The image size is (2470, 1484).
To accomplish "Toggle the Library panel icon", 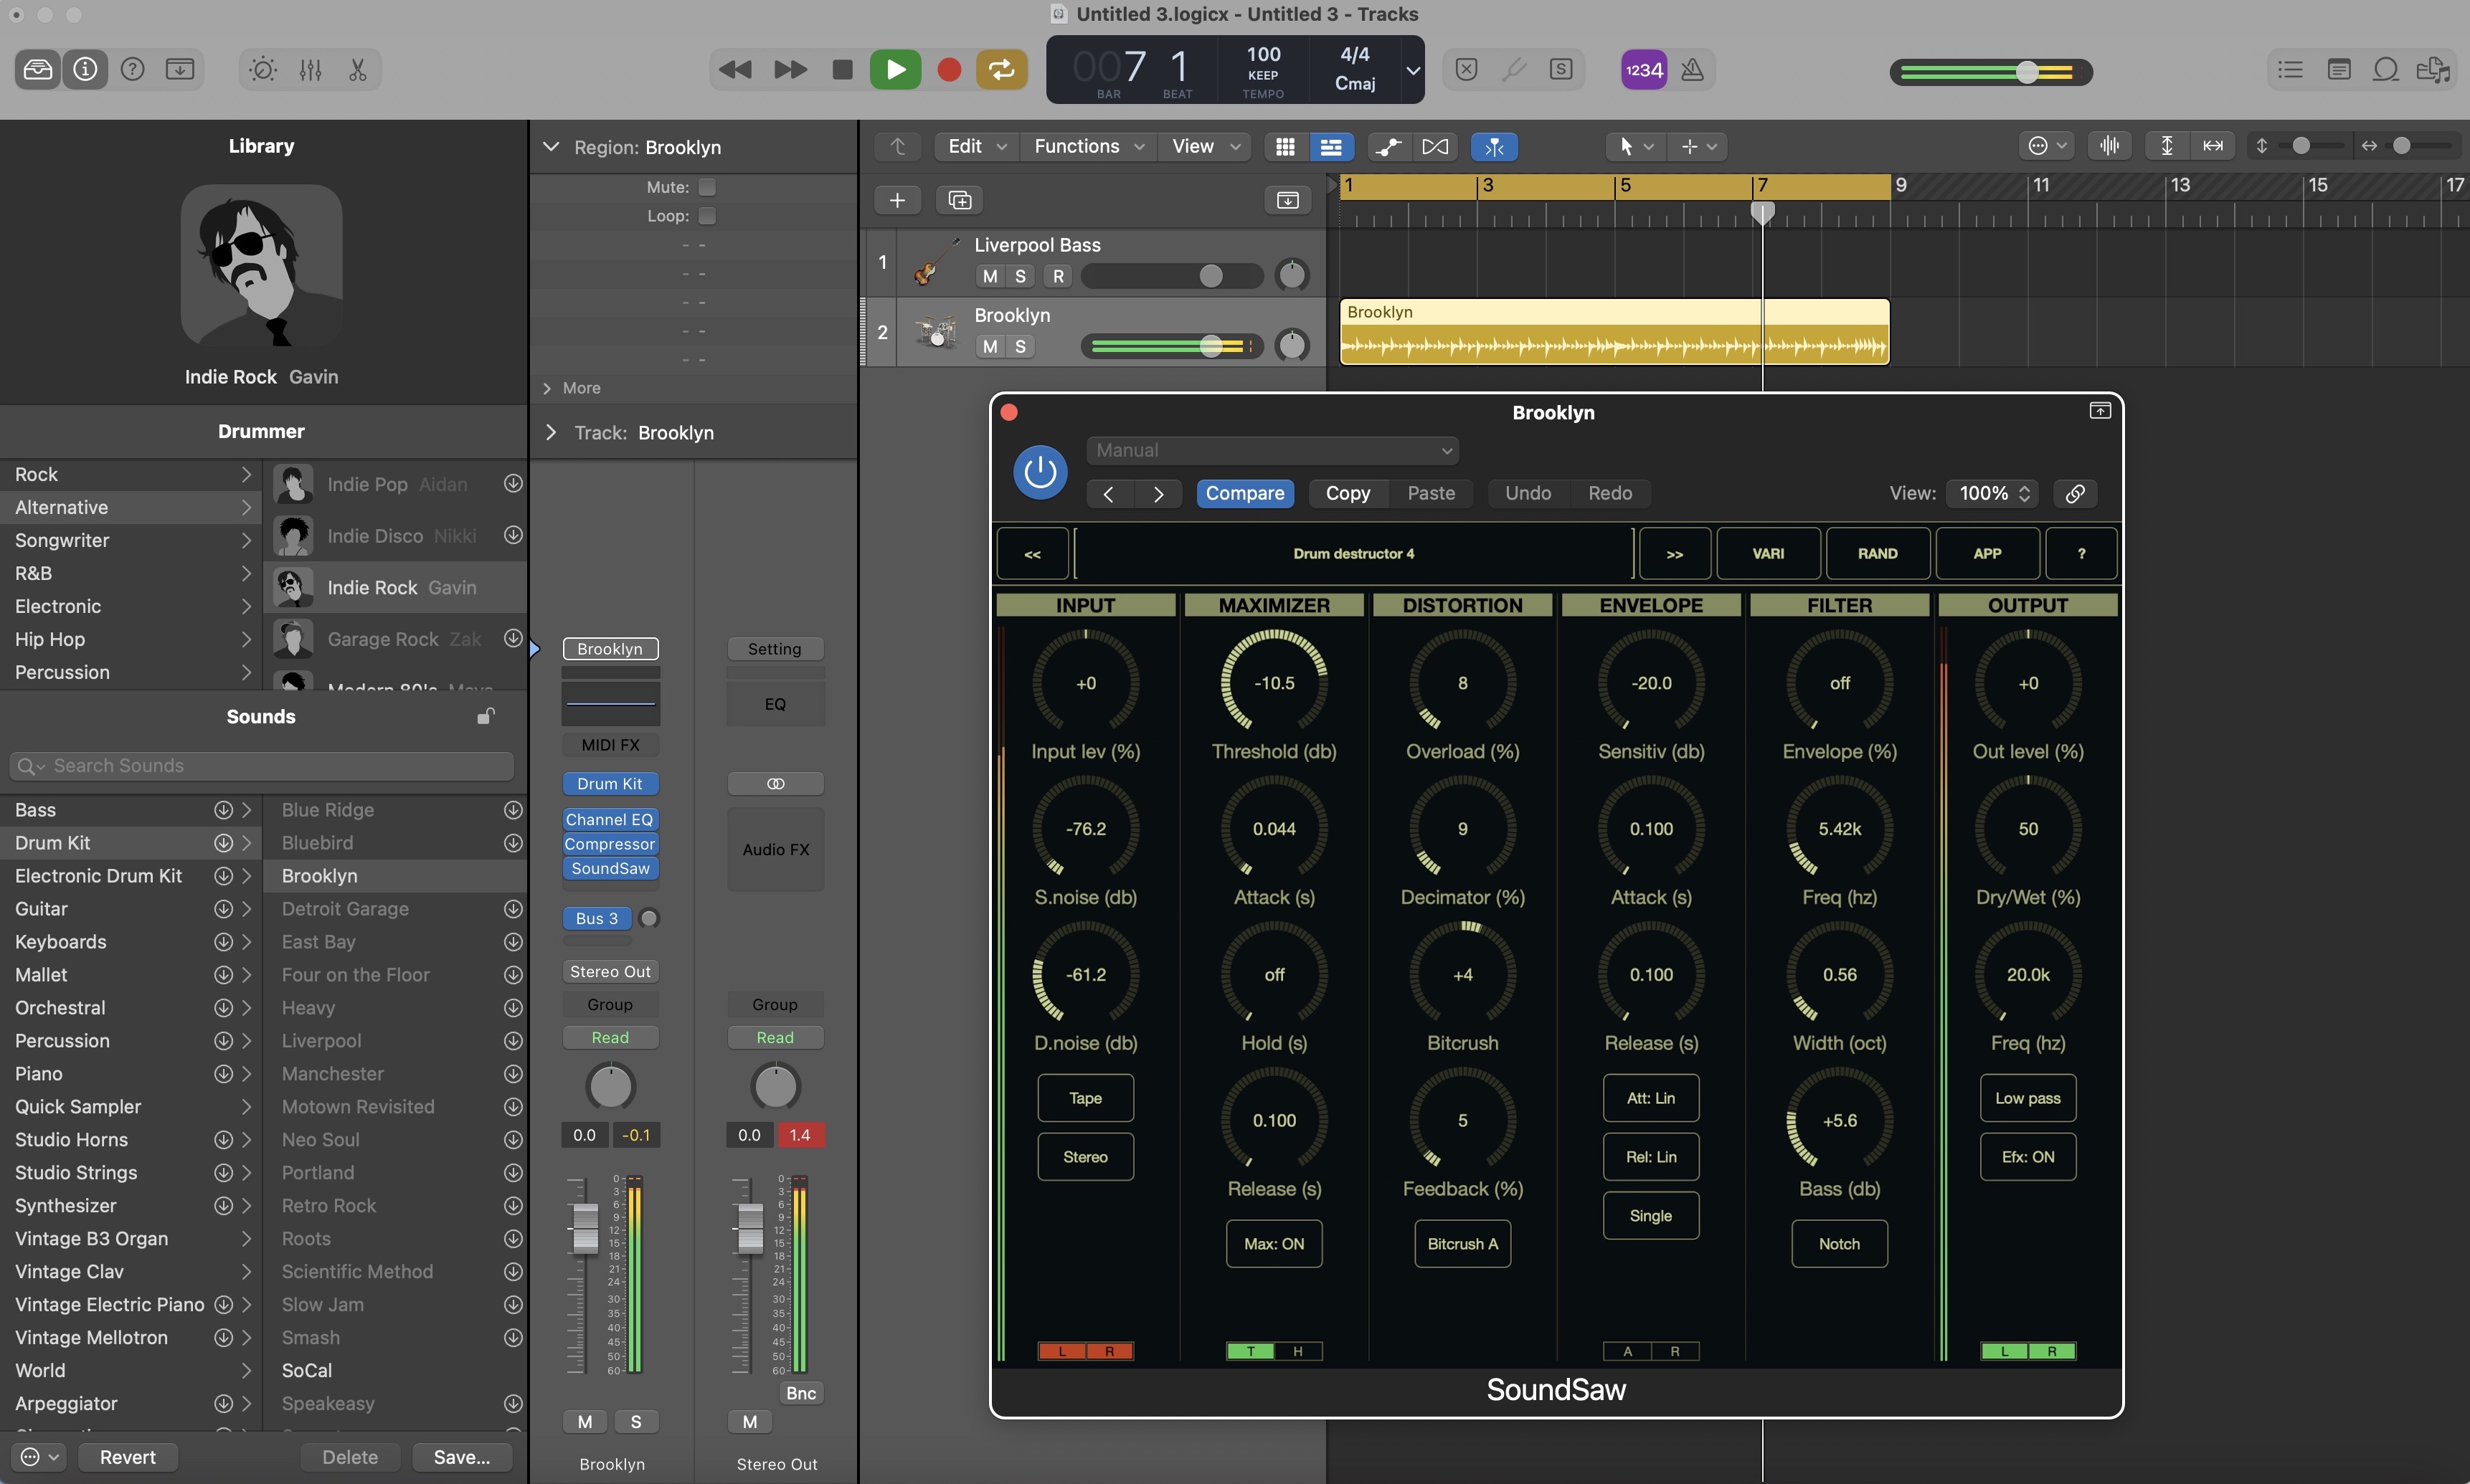I will pyautogui.click(x=38, y=69).
